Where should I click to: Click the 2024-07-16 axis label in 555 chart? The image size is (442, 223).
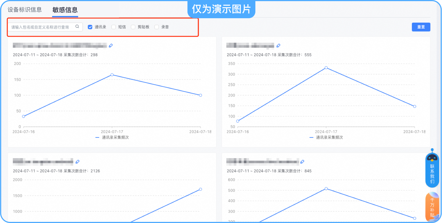238,132
